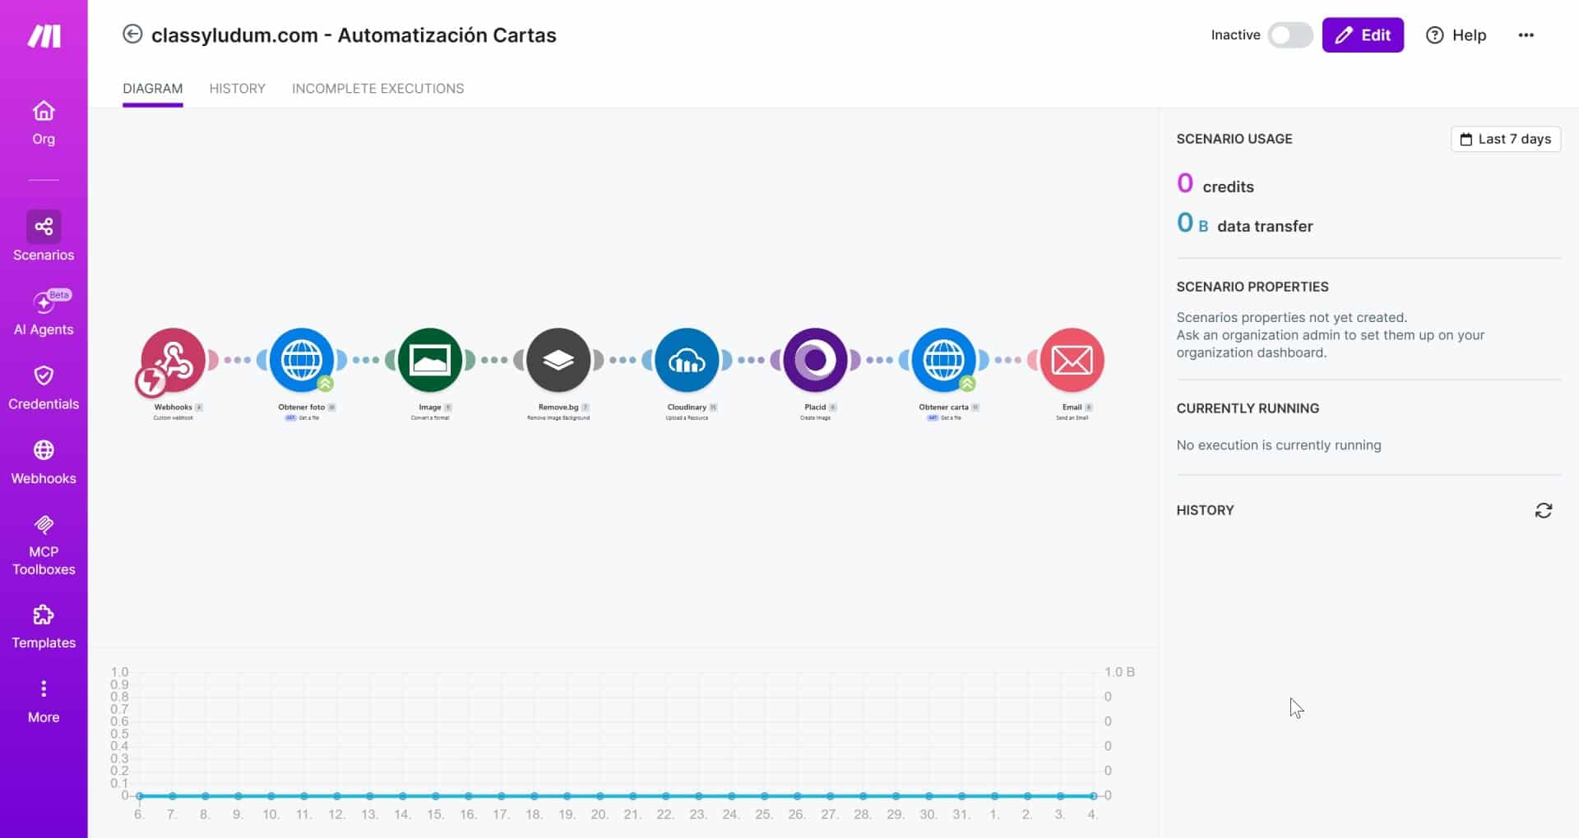Click the Placid module icon
Screen dimensions: 1579x838
tap(815, 360)
